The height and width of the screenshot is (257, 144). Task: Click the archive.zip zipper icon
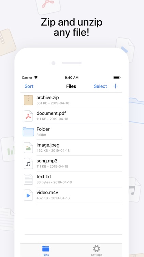point(28,100)
